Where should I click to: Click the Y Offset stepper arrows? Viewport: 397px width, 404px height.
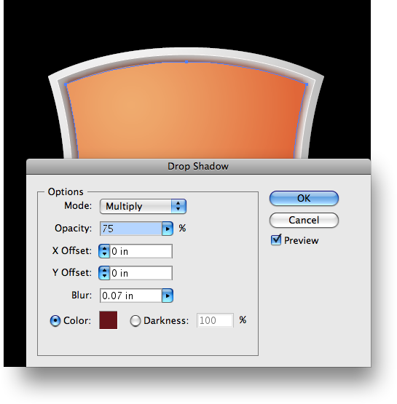point(104,273)
